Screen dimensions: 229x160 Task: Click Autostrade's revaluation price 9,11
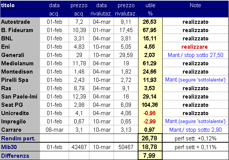tap(126, 22)
